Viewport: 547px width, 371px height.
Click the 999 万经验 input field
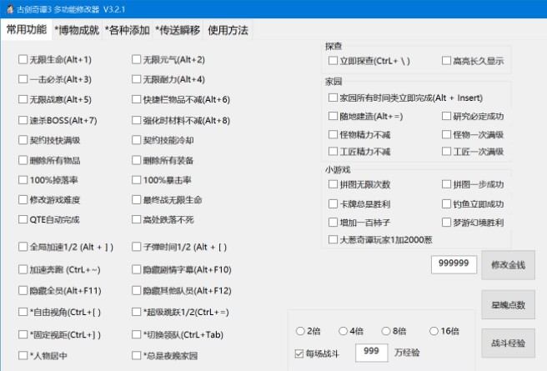(372, 353)
